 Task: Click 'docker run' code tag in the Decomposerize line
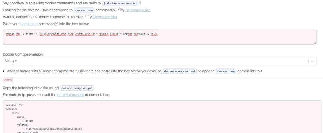84,10
